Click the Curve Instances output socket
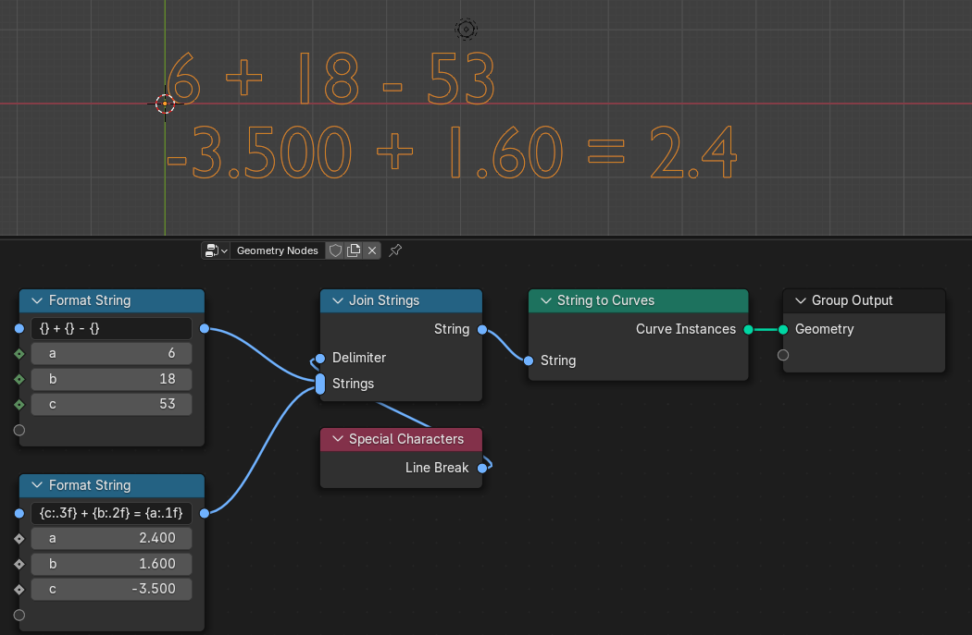This screenshot has height=635, width=972. click(748, 330)
